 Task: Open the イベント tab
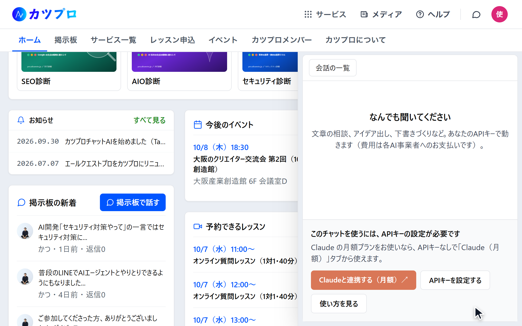[223, 40]
